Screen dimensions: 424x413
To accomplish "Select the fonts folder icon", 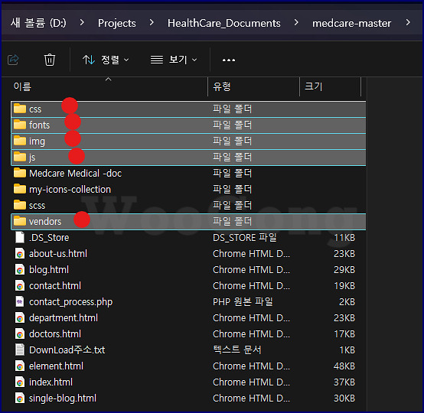I will [20, 125].
